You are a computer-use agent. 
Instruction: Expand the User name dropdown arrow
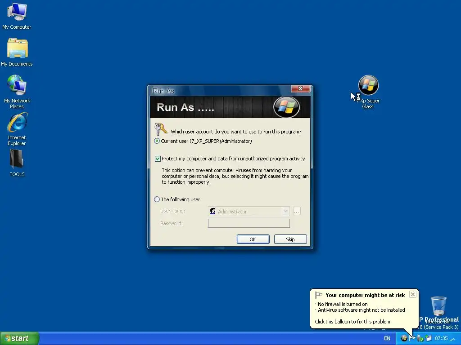click(285, 211)
